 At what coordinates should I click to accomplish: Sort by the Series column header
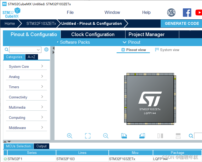(32, 153)
